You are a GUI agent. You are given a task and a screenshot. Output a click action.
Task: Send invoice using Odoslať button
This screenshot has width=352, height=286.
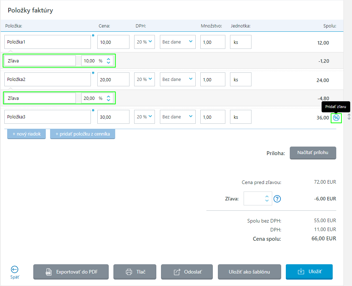click(187, 272)
